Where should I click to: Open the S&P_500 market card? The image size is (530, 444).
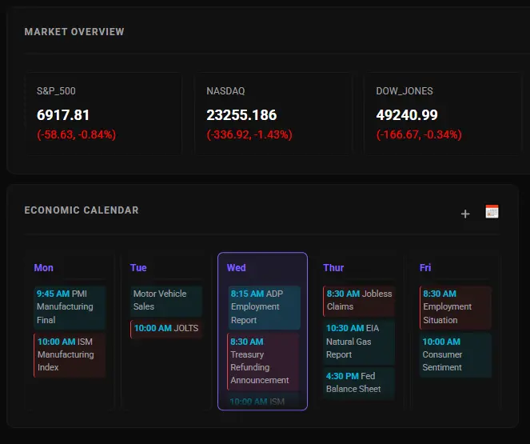[103, 114]
